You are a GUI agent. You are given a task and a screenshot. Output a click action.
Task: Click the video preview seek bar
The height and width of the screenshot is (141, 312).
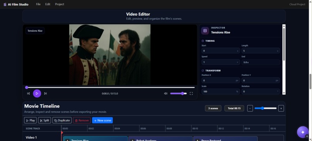(x=110, y=87)
